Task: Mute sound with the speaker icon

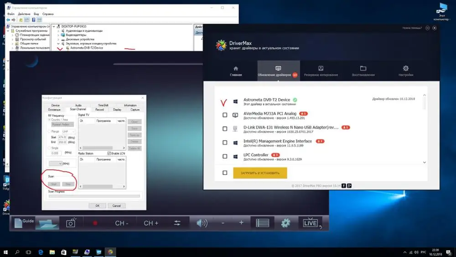Action: (x=202, y=223)
